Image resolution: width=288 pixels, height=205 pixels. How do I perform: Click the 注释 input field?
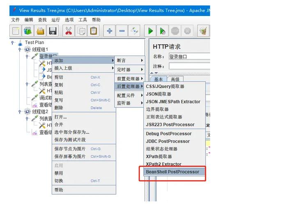click(x=189, y=66)
